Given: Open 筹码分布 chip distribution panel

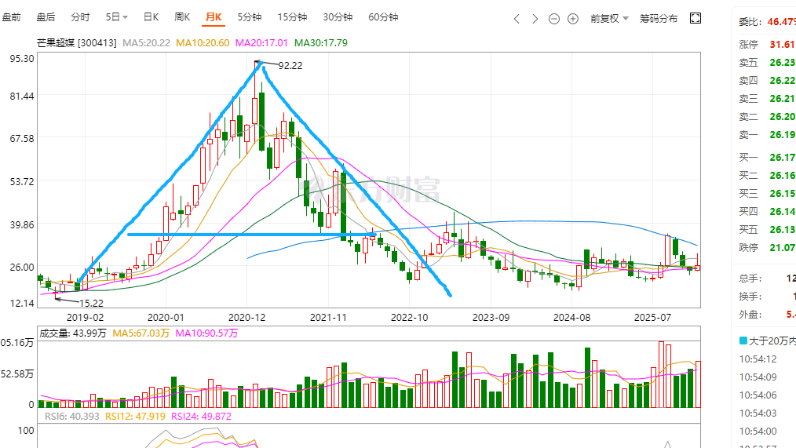Looking at the screenshot, I should click(x=659, y=19).
